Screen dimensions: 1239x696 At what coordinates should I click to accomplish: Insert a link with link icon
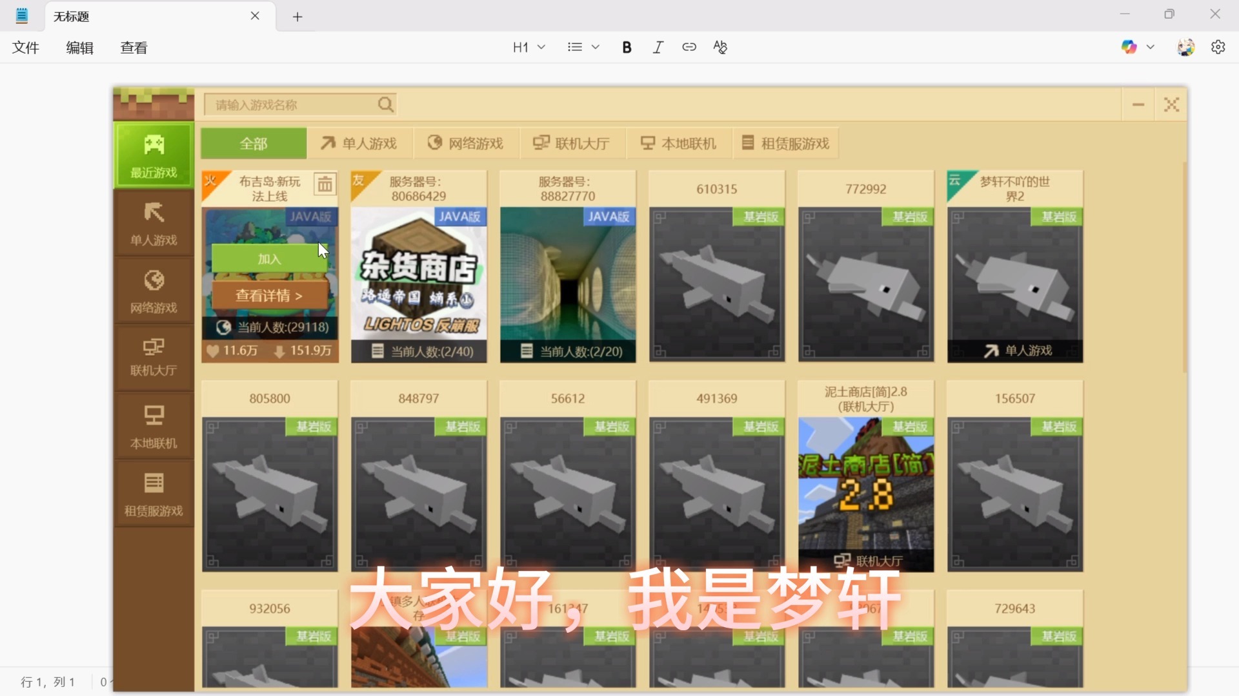[x=689, y=47]
